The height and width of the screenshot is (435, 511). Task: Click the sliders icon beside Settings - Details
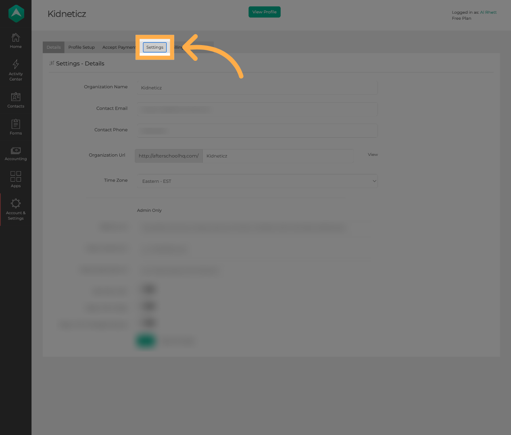[x=52, y=63]
